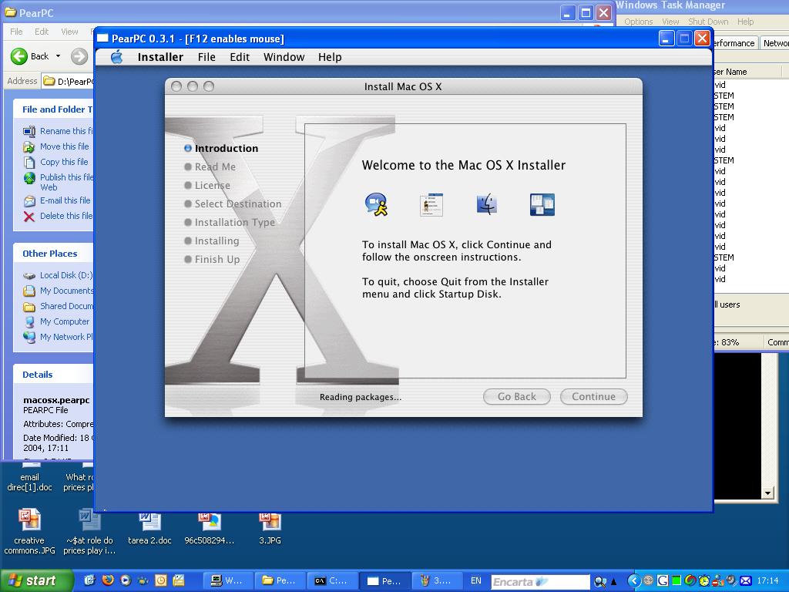Open the Edit menu in PearPC Explorer window
The image size is (789, 592).
(x=42, y=32)
